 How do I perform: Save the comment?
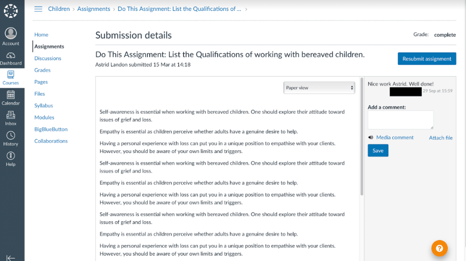point(378,151)
